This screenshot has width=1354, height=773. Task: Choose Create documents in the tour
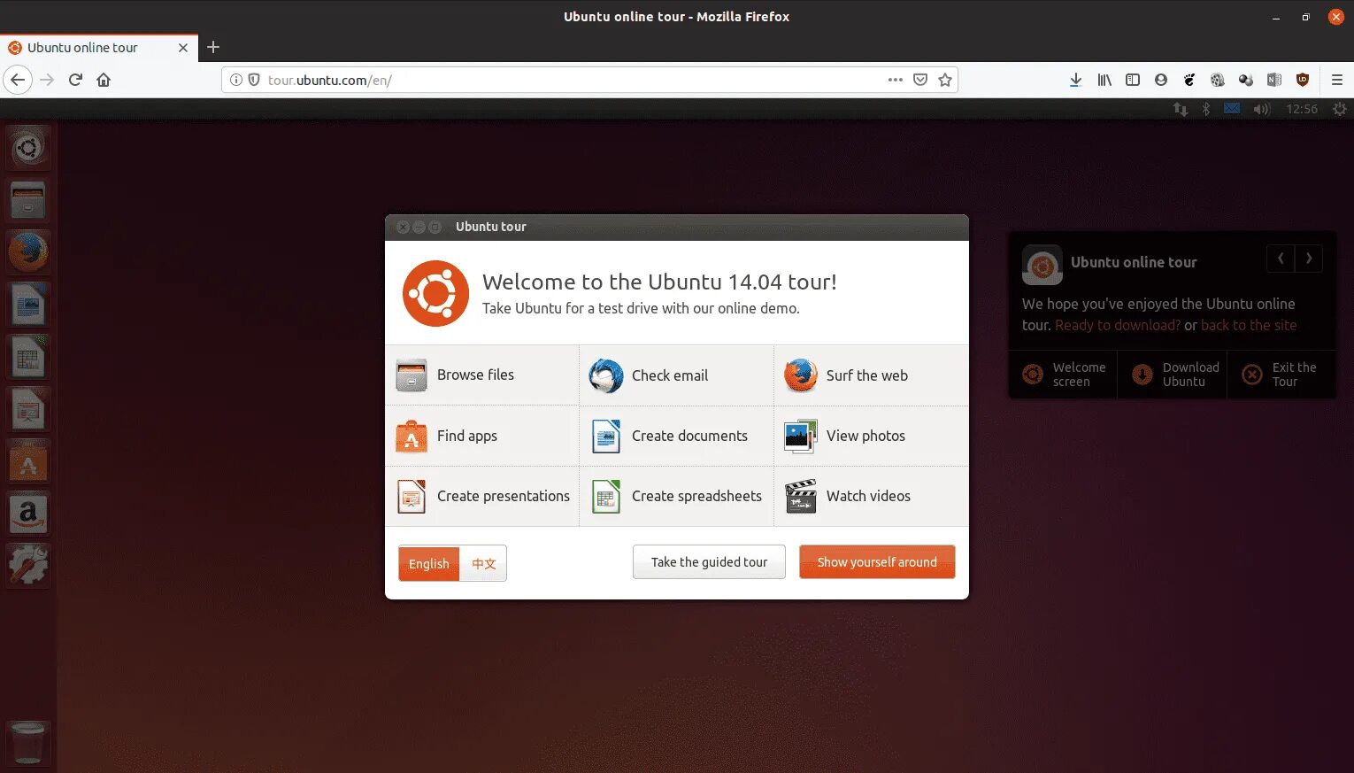tap(677, 436)
